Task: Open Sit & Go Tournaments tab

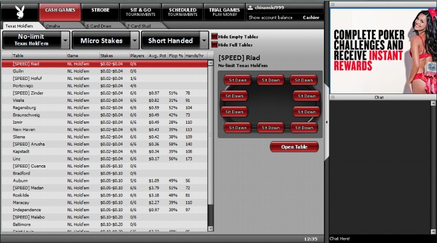Action: [140, 12]
